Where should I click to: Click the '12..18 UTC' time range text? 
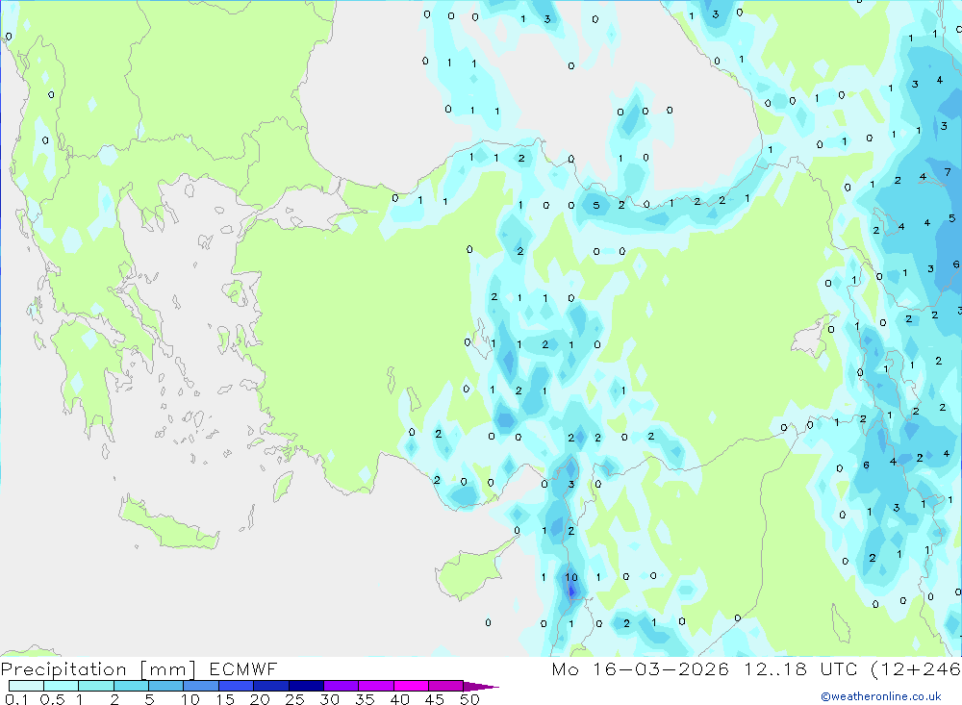pyautogui.click(x=800, y=669)
